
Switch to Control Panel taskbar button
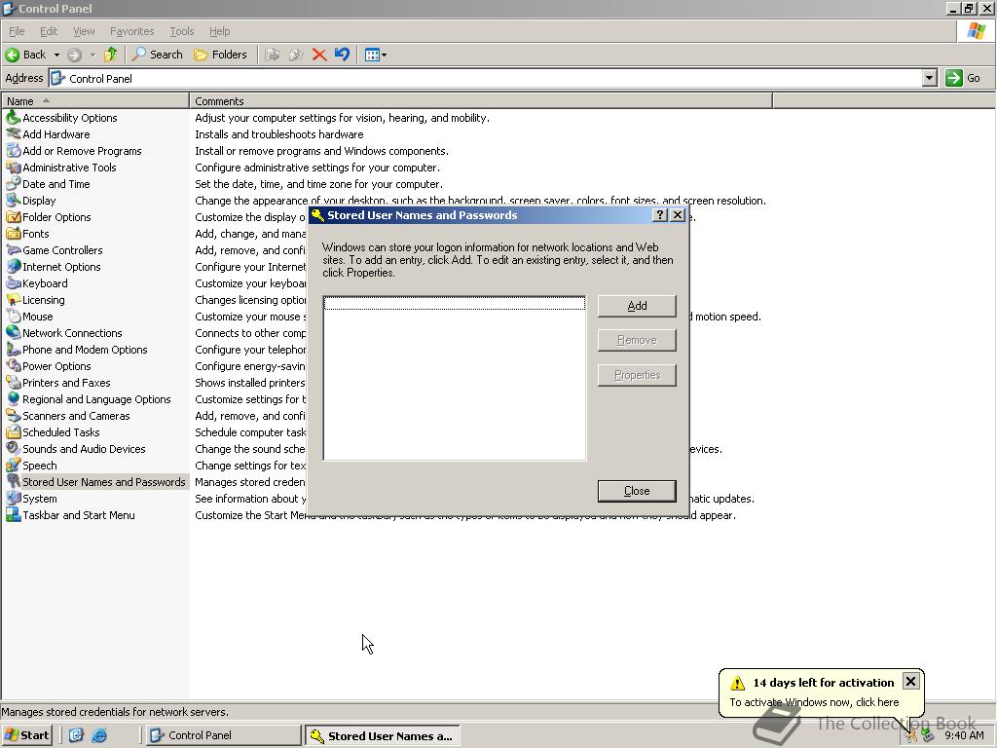pos(223,735)
